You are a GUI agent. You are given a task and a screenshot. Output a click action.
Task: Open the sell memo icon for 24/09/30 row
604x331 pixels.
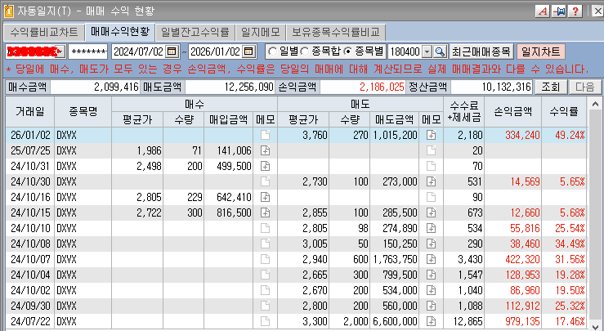(x=431, y=306)
